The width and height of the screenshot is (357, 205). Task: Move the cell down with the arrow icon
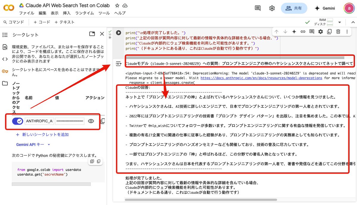[x=285, y=31]
